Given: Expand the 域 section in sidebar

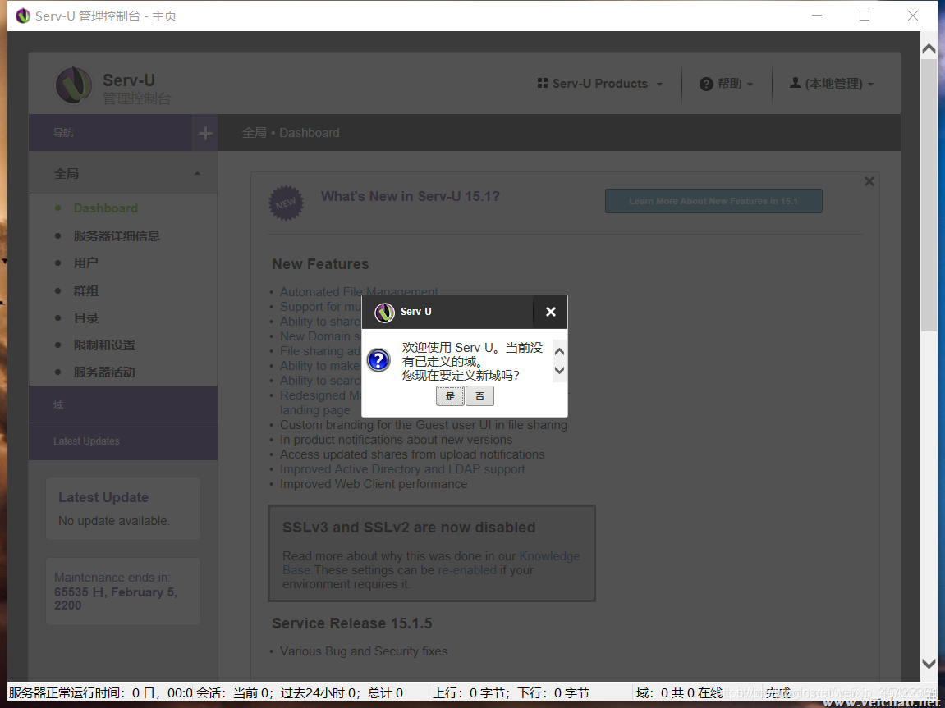Looking at the screenshot, I should click(x=123, y=404).
